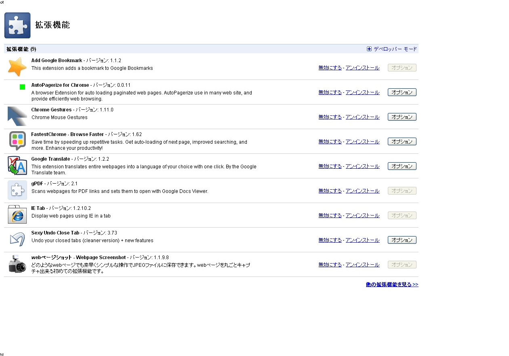The image size is (509, 356).
Task: Click the gPDF puzzle piece icon
Action: [x=17, y=190]
